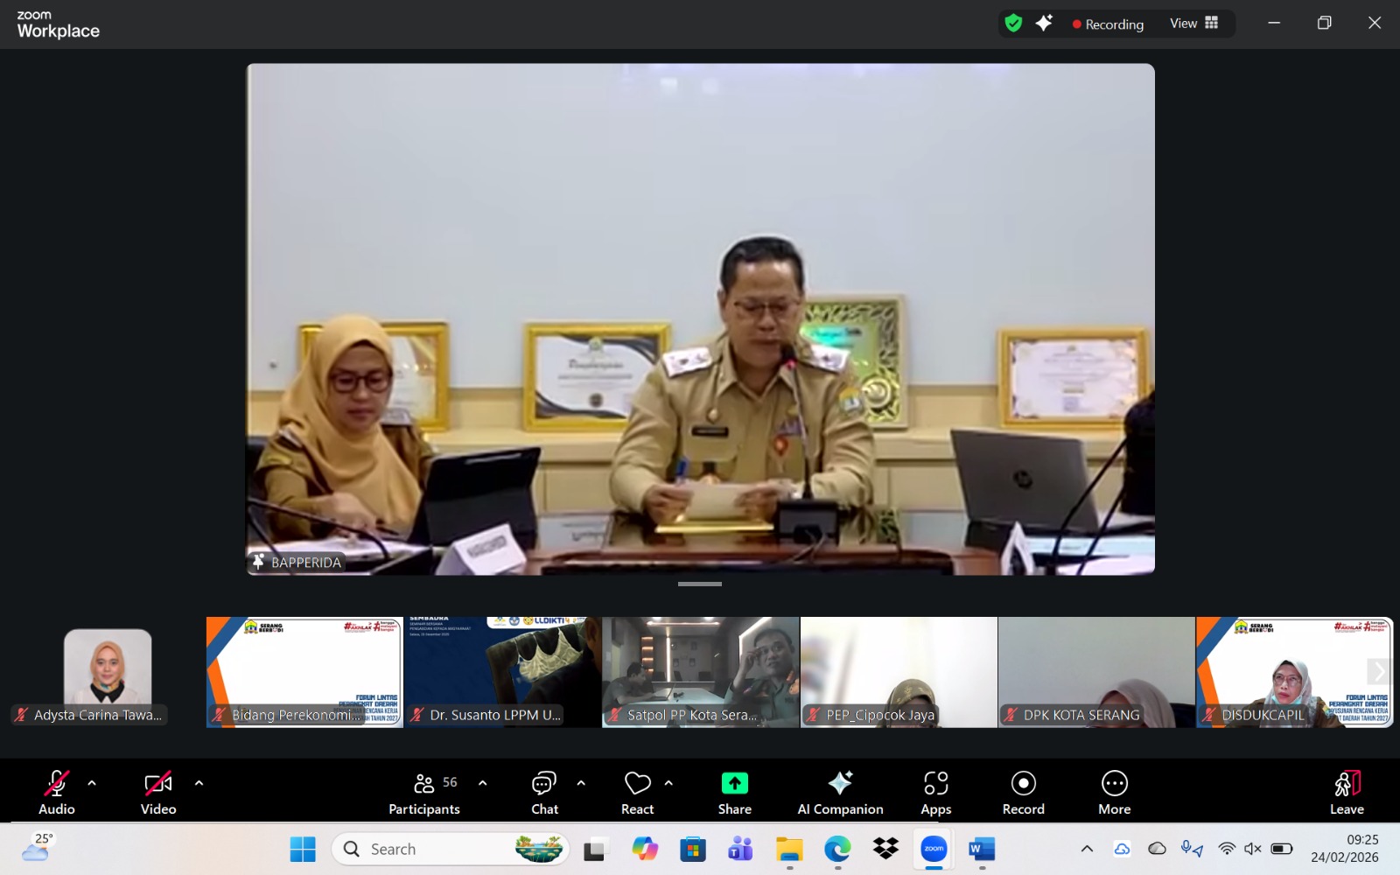Viewport: 1400px width, 875px height.
Task: Open the Participants list
Action: click(424, 792)
